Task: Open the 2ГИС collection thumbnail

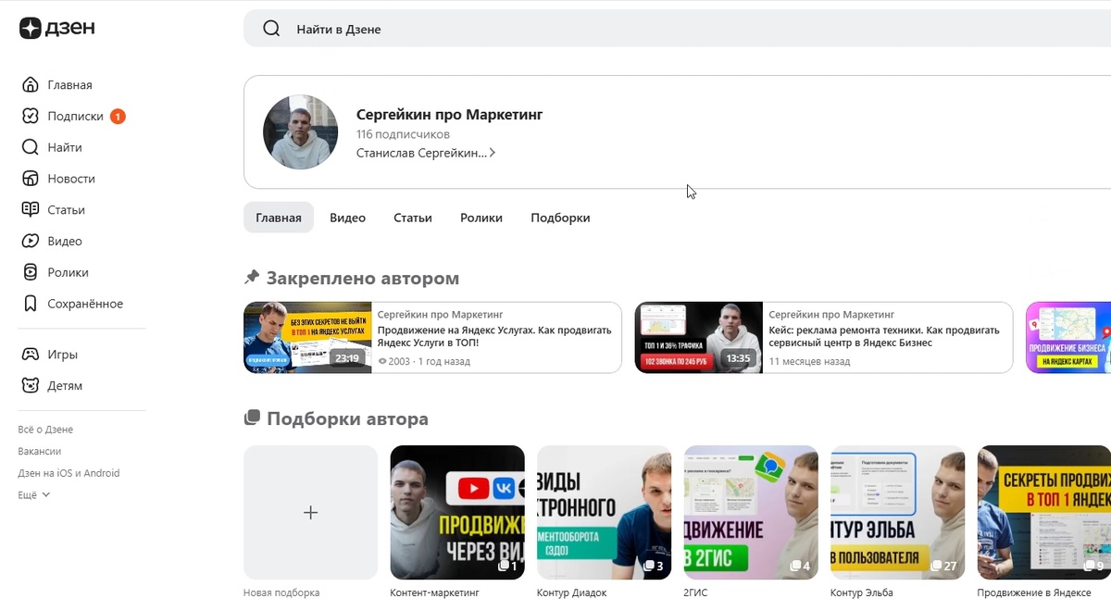Action: point(751,513)
